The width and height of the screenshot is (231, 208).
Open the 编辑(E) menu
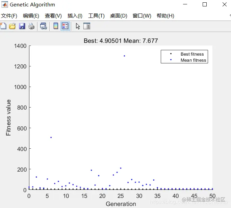(31, 16)
